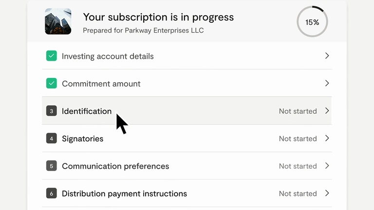Click the 15% progress ring
The image size is (374, 210).
click(x=312, y=22)
